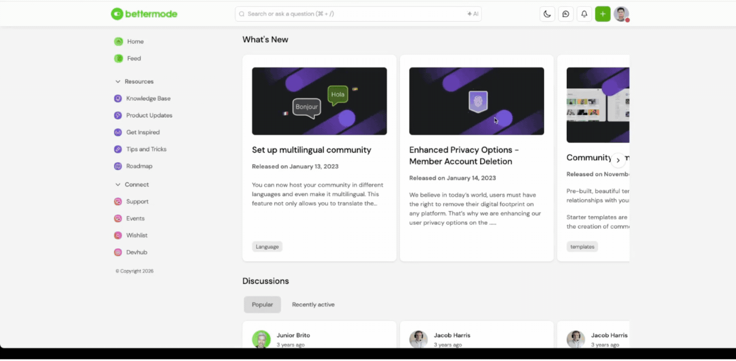This screenshot has height=361, width=736.
Task: Toggle dark mode with the moon icon
Action: click(547, 14)
